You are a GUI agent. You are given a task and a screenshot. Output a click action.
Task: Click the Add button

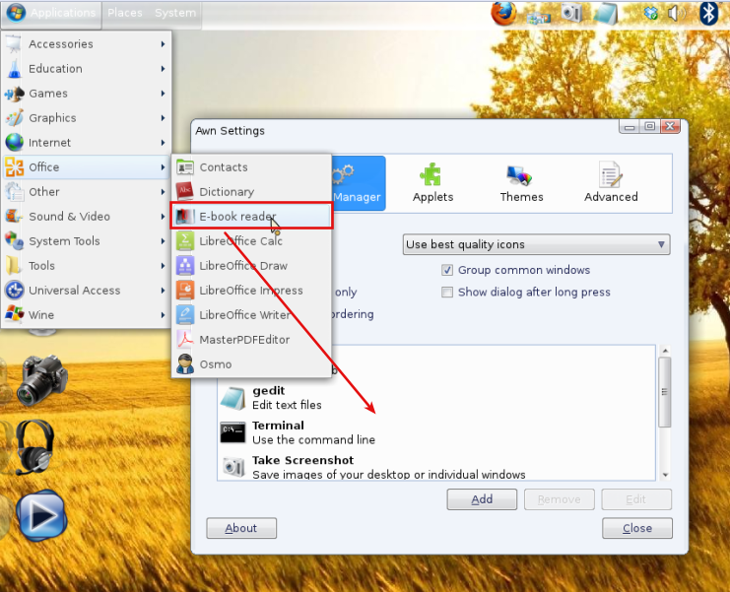tap(482, 499)
